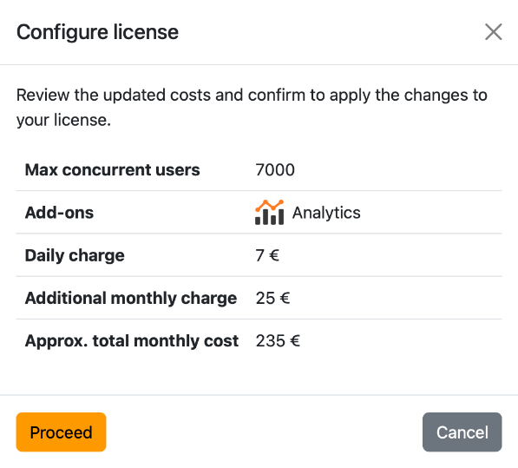
Task: Cancel the license configuration
Action: coord(462,432)
